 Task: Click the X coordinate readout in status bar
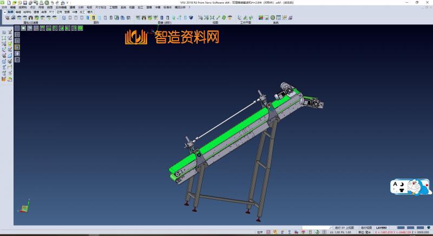[382, 233]
